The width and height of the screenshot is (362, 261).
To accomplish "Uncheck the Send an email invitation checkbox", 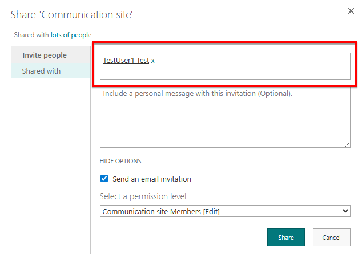I will click(x=104, y=179).
